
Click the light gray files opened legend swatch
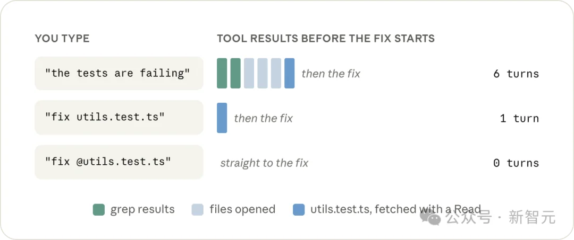click(197, 209)
